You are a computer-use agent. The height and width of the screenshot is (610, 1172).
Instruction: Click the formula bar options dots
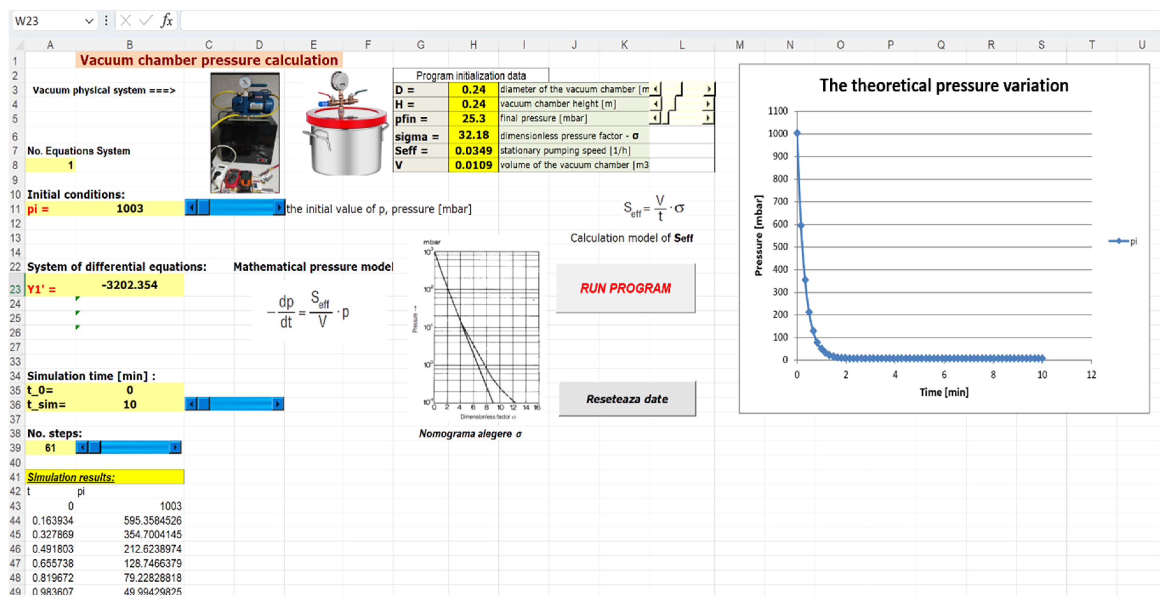tap(106, 20)
